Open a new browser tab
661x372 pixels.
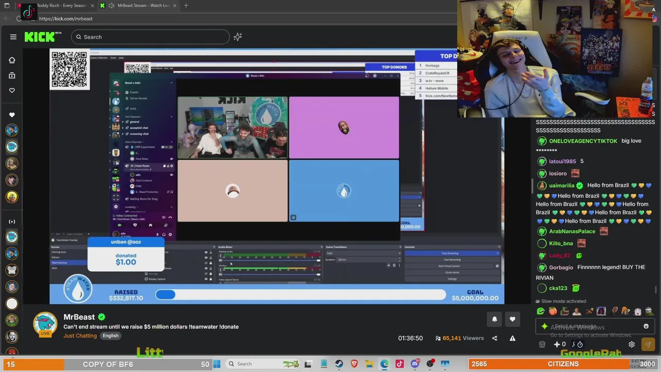pos(186,6)
